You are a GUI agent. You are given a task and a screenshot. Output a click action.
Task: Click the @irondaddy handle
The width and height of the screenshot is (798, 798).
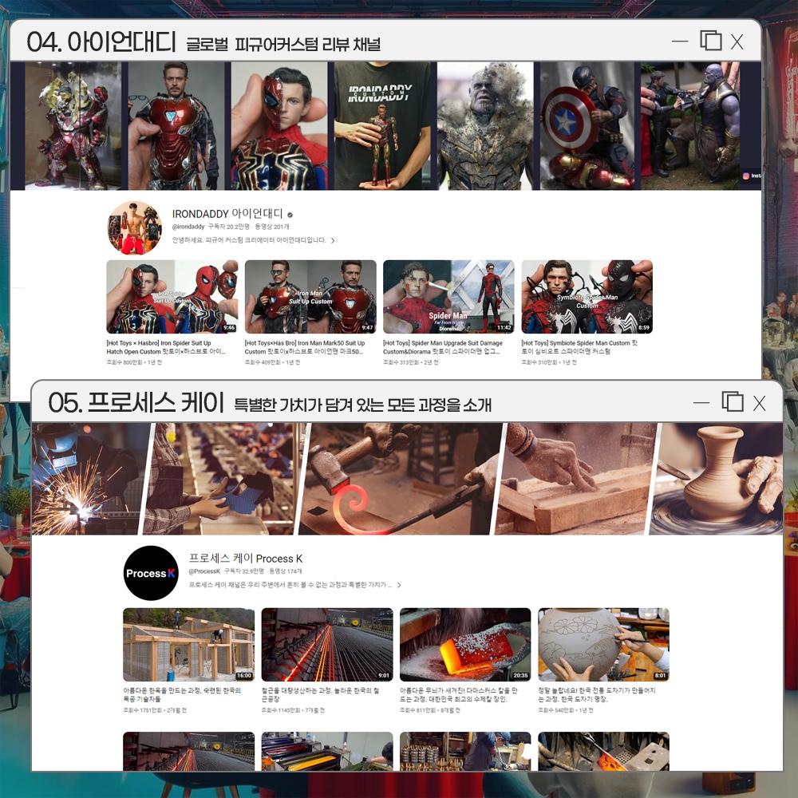point(188,227)
